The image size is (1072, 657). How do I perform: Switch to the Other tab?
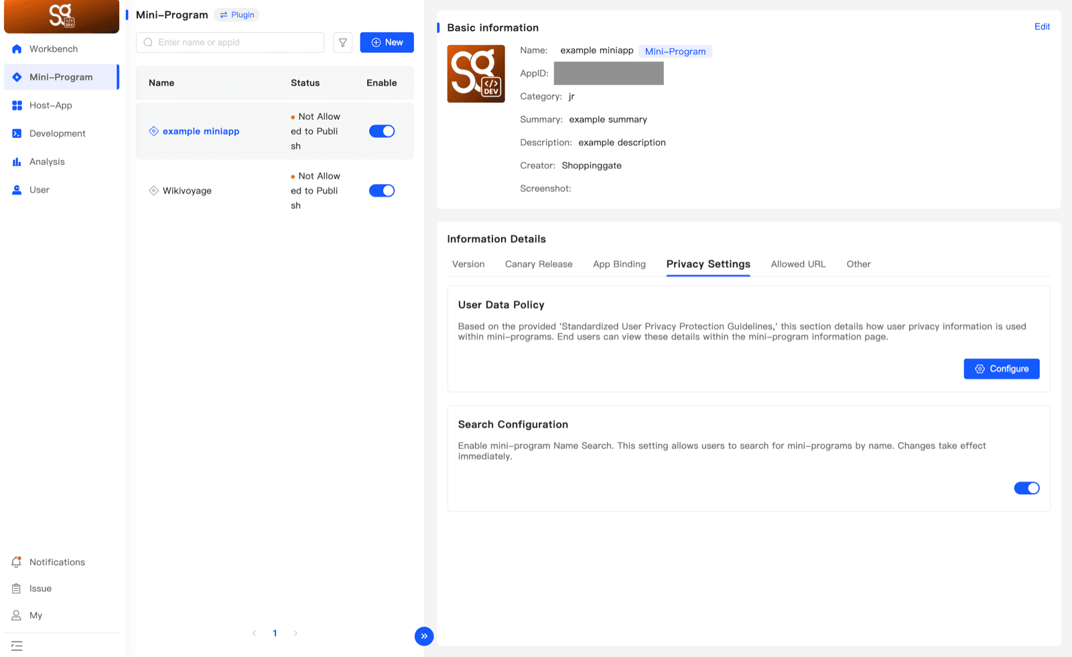858,264
